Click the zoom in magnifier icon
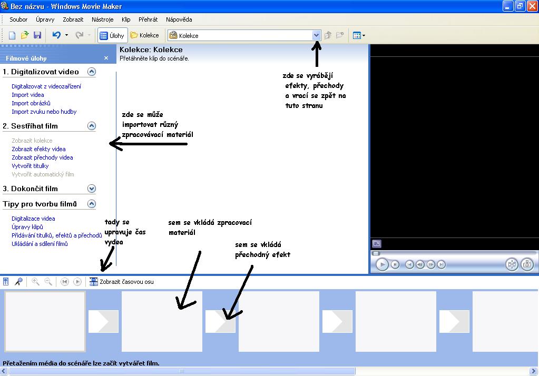Viewport: 539px width, 376px height. (x=35, y=282)
